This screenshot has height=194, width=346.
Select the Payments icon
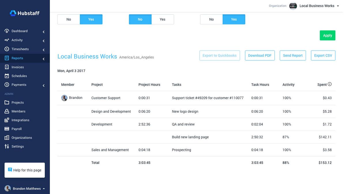(7, 84)
